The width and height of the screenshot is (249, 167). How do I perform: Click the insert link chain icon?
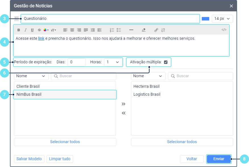click(156, 30)
